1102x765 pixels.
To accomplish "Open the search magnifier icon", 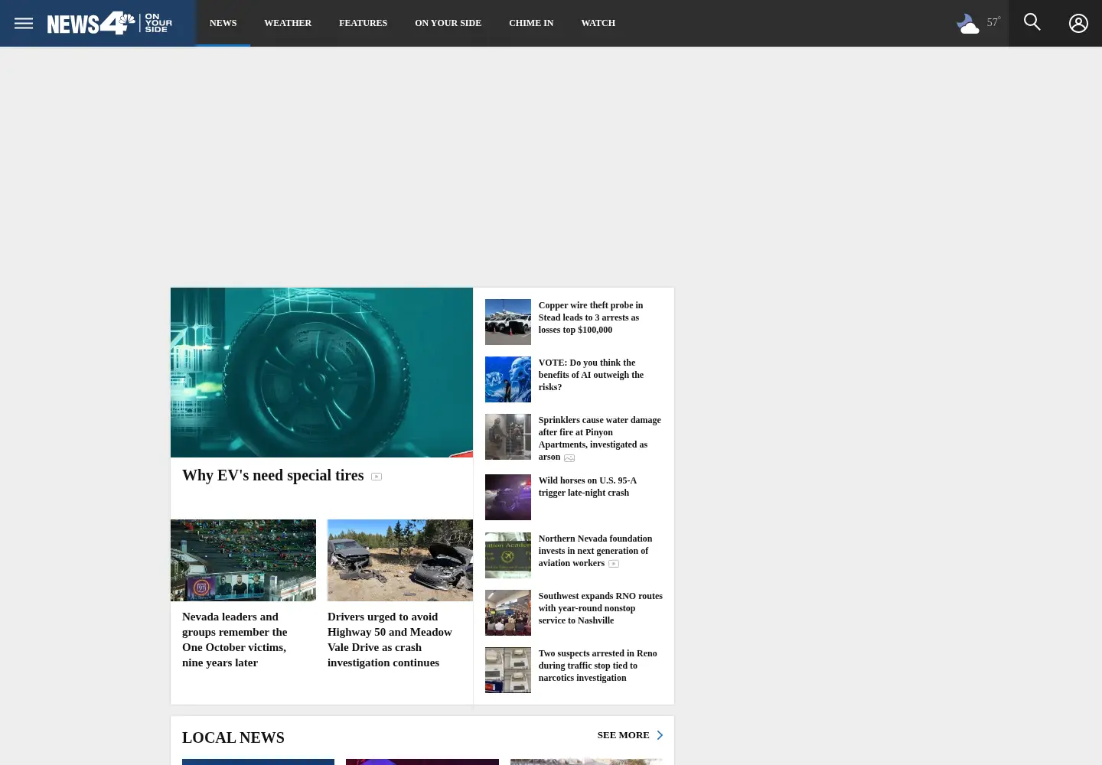I will [x=1032, y=22].
